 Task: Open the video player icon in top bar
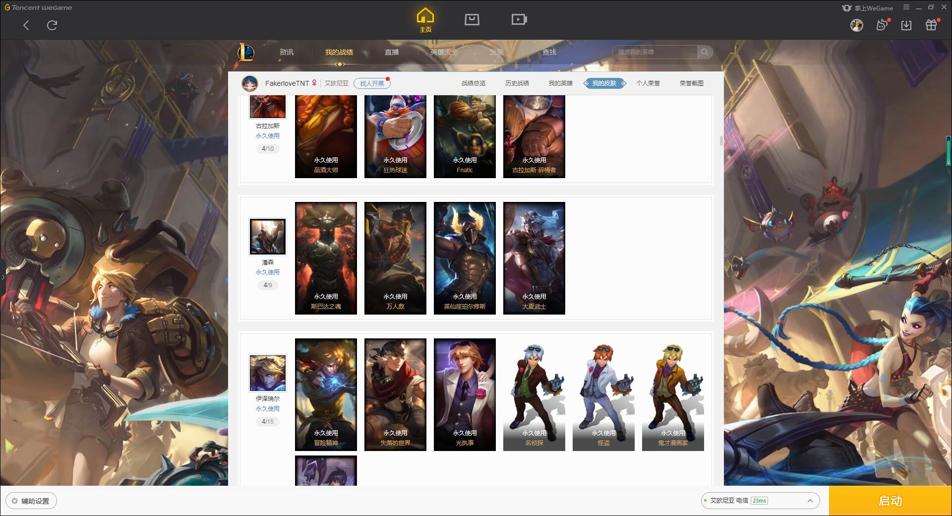coord(519,19)
